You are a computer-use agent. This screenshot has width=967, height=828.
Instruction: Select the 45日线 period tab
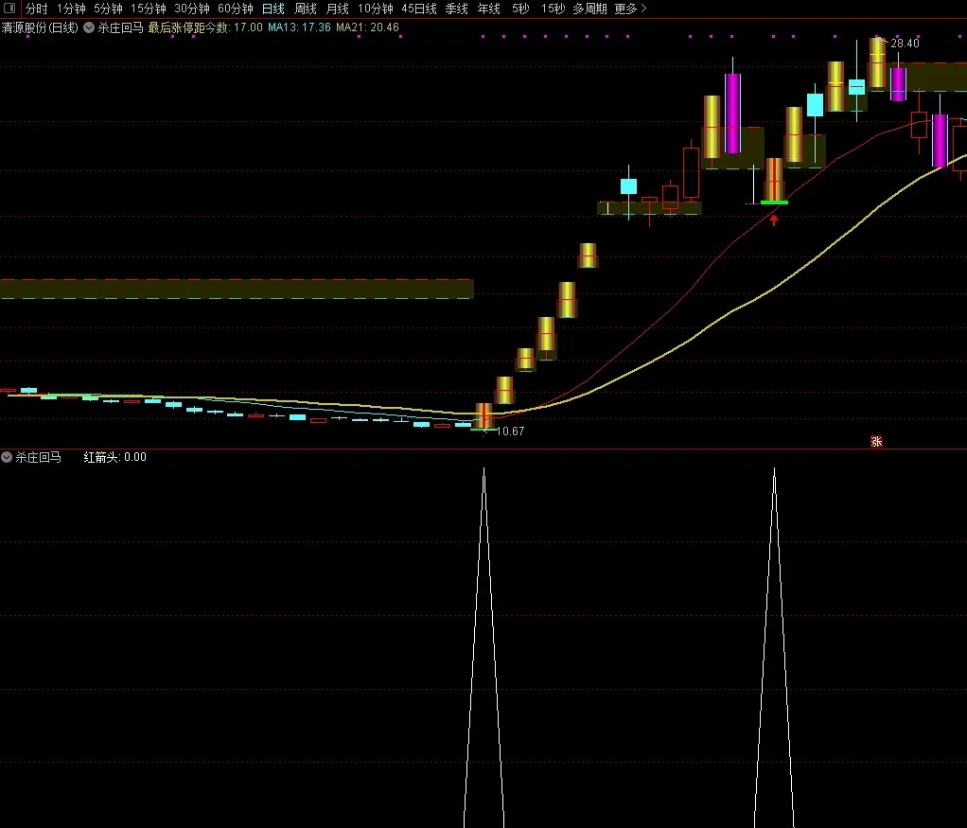419,9
